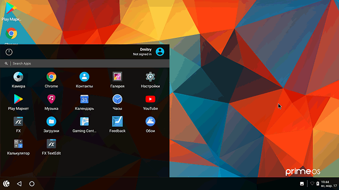Open the Календарь app
Screen dimensions: 339x190
tap(84, 102)
